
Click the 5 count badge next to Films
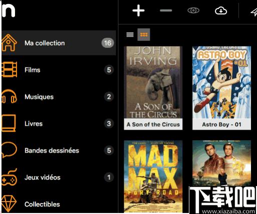[x=109, y=70]
